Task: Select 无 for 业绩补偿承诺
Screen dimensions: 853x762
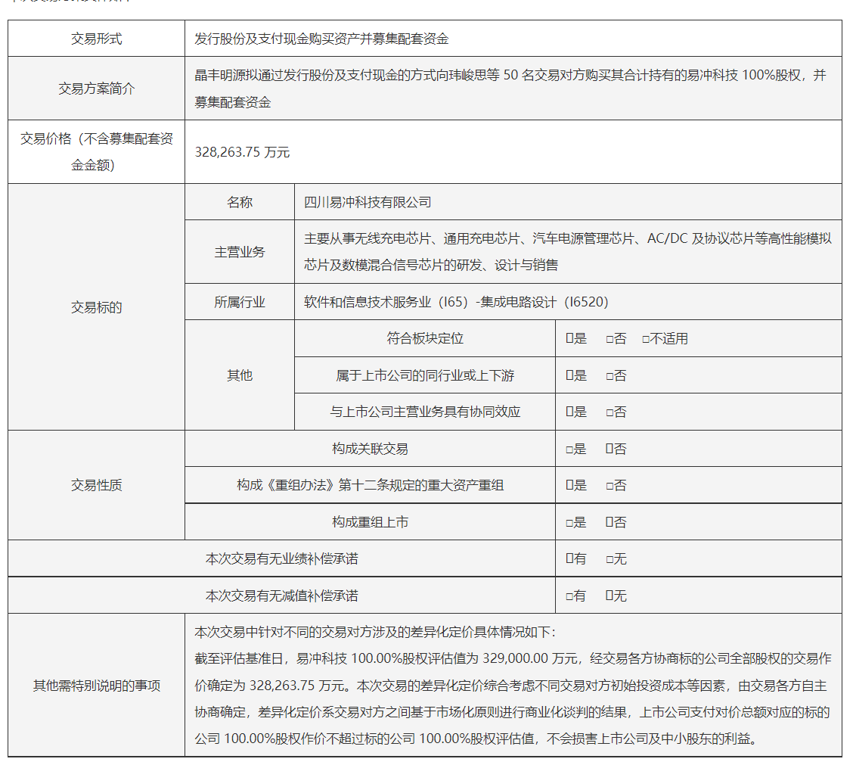Action: (x=610, y=559)
